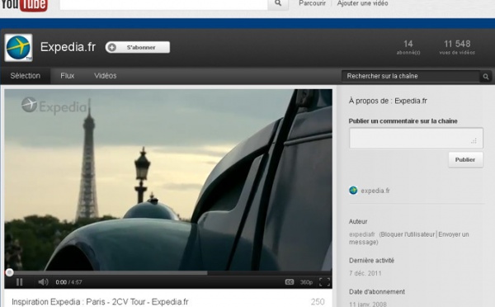
Task: Click the video progress bar
Action: pos(168,273)
